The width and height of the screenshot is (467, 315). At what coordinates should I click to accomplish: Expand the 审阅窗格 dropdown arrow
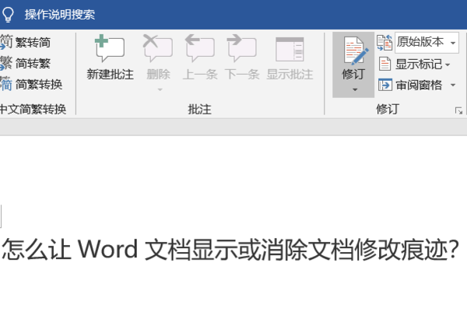[453, 85]
